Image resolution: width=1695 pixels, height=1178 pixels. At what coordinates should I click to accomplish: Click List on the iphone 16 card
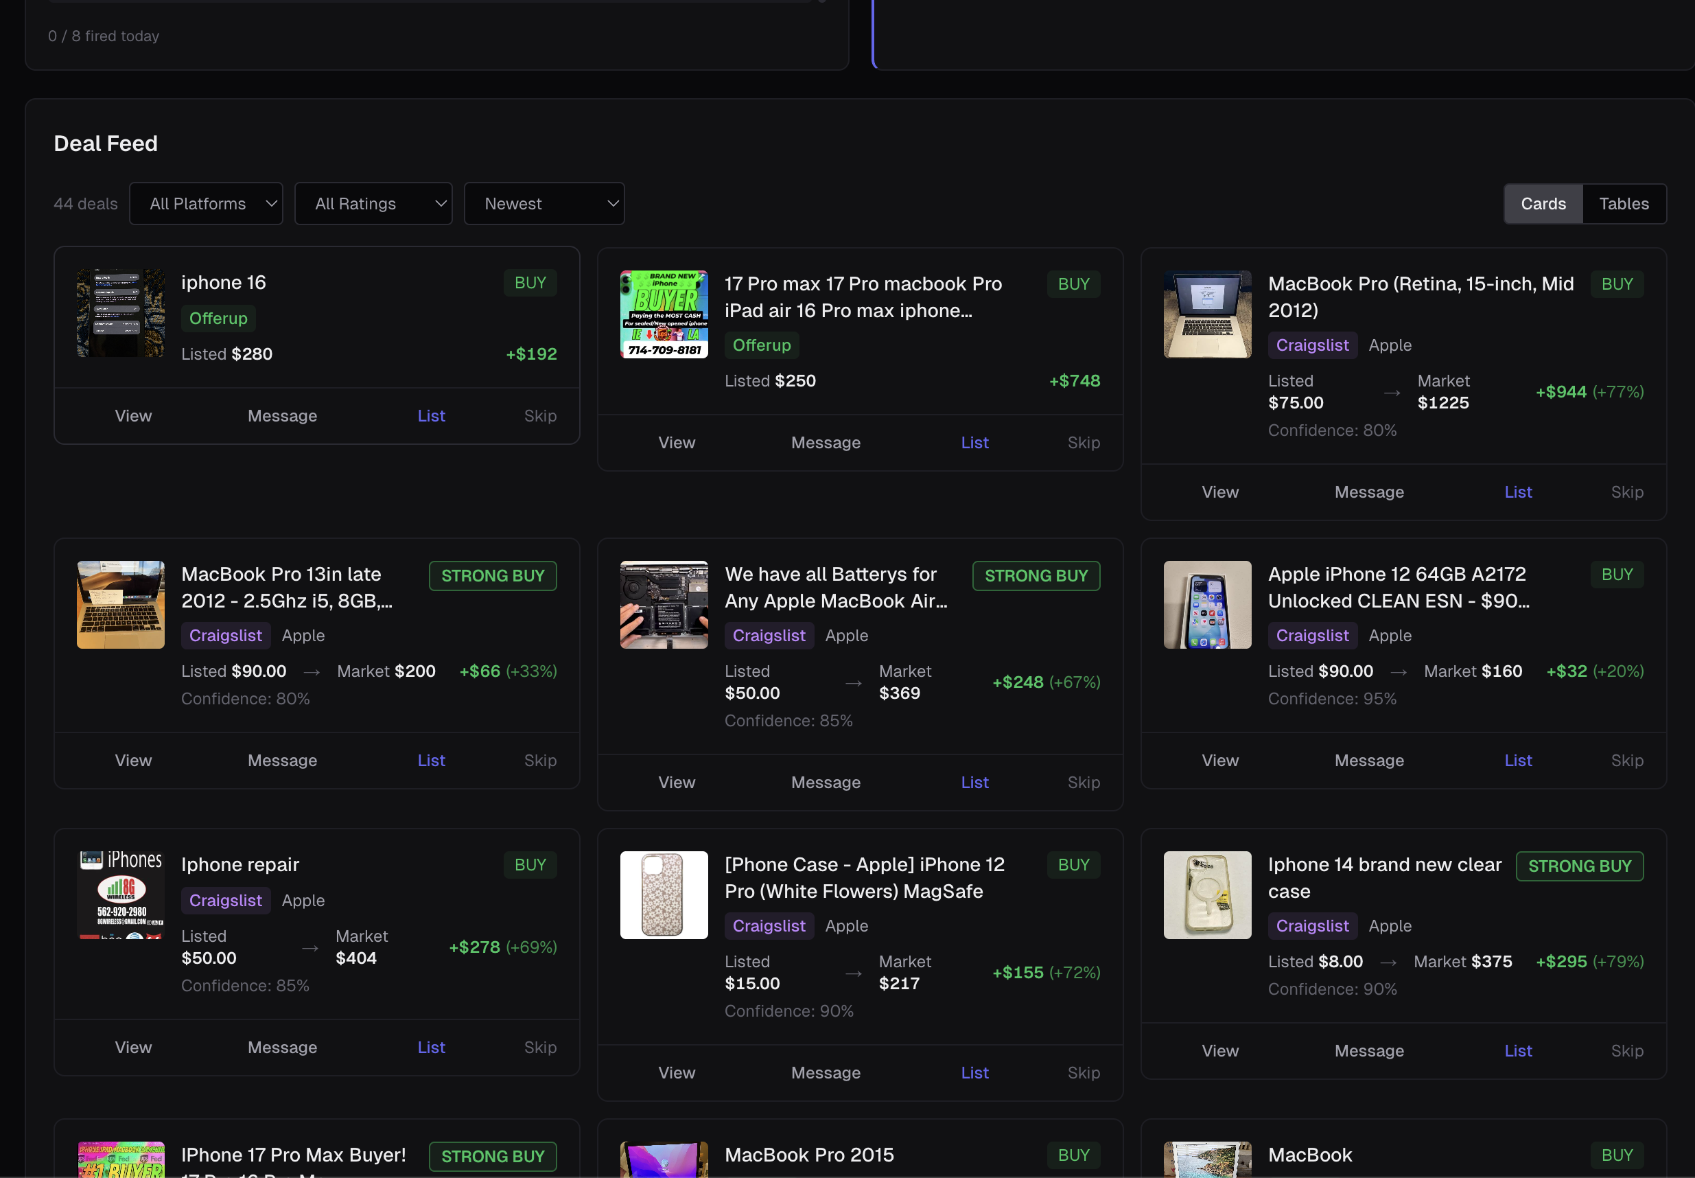[x=431, y=415]
